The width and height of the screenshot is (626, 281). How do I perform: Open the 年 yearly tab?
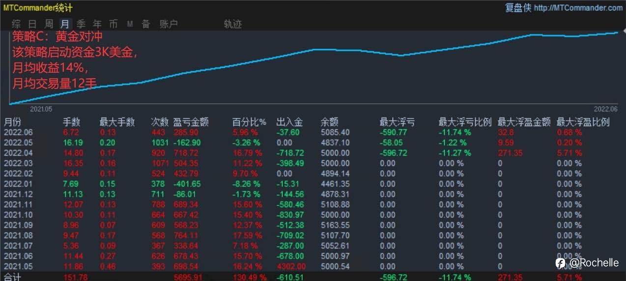[97, 24]
